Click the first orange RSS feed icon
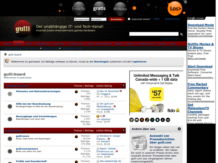 pyautogui.click(x=142, y=120)
